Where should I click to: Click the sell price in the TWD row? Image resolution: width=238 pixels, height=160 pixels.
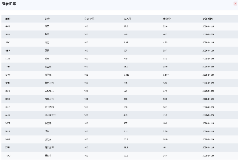coord(165,156)
